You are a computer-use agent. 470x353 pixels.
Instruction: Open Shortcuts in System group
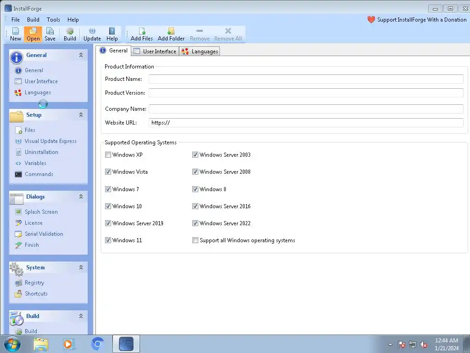coord(31,294)
